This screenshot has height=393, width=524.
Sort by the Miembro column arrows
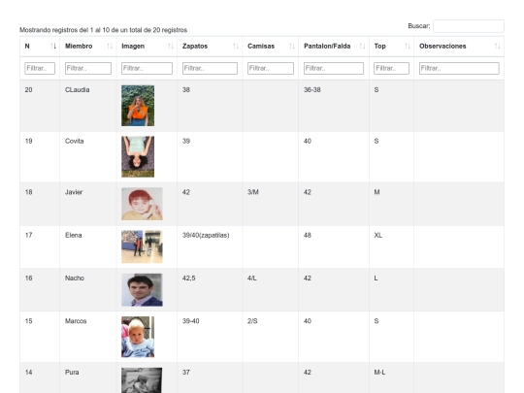tap(110, 47)
